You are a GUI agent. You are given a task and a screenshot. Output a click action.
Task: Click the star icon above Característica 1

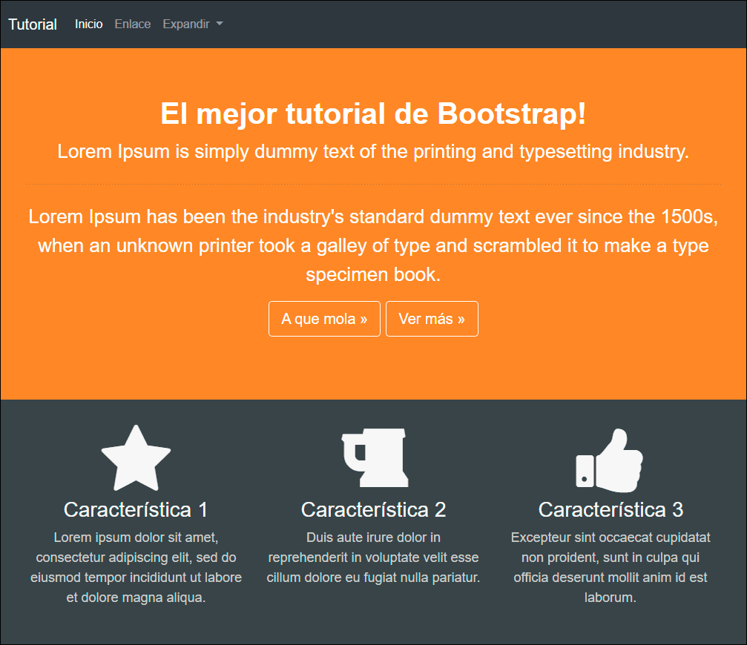pyautogui.click(x=136, y=458)
